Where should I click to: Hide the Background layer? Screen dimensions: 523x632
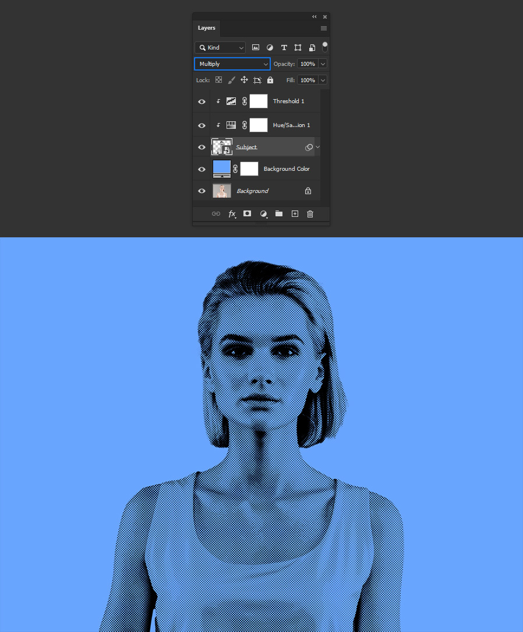[x=202, y=191]
